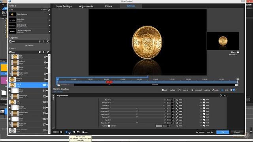This screenshot has height=142, width=253.
Task: Open the Captions tools wrench icon
Action: click(x=48, y=41)
